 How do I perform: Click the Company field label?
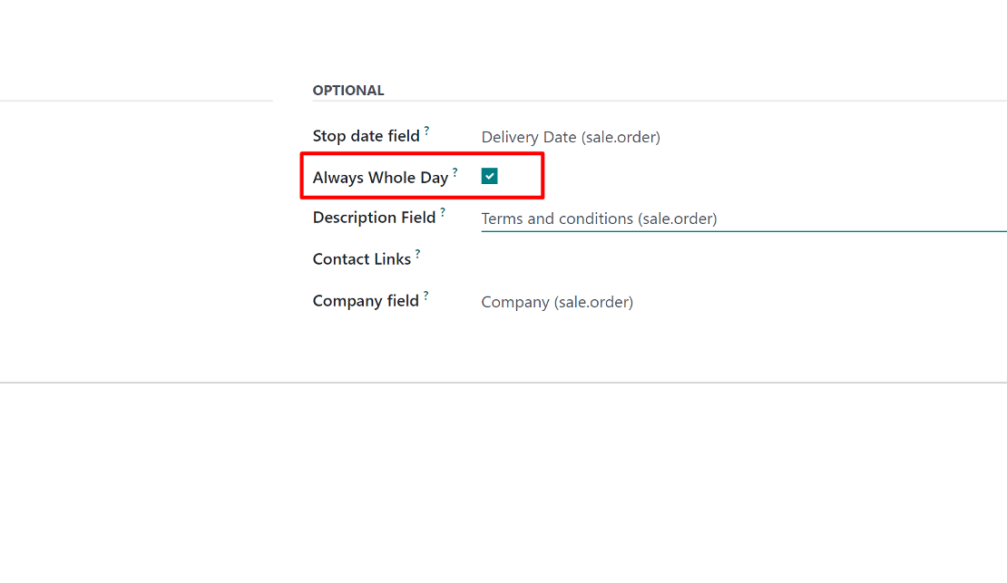point(366,300)
